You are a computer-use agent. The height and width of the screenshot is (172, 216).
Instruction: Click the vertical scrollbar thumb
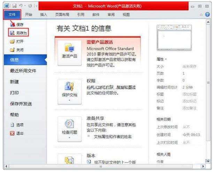(x=208, y=83)
